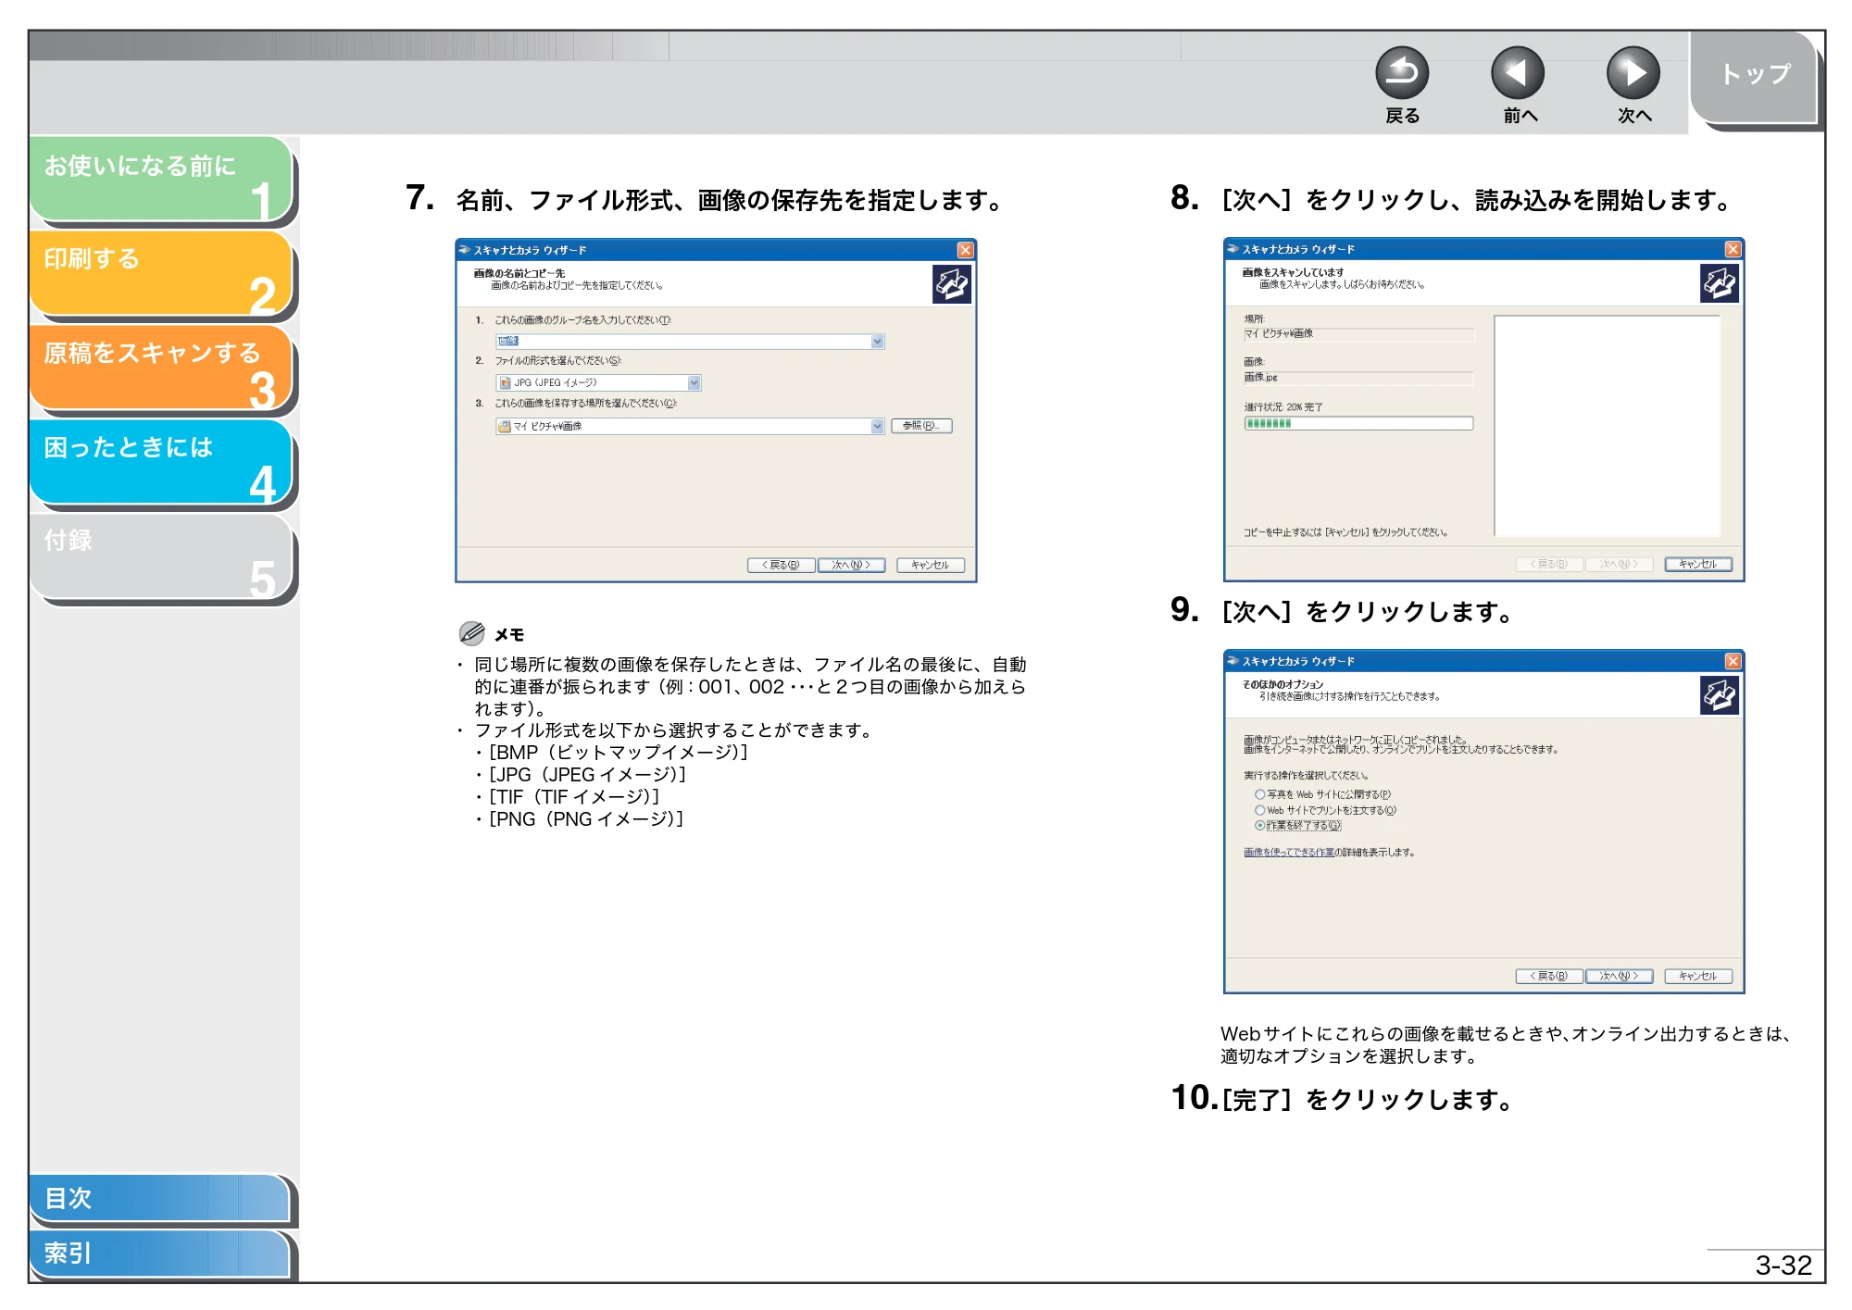Click the title bar icon of step 7 wizard
The image size is (1852, 1310).
465,250
